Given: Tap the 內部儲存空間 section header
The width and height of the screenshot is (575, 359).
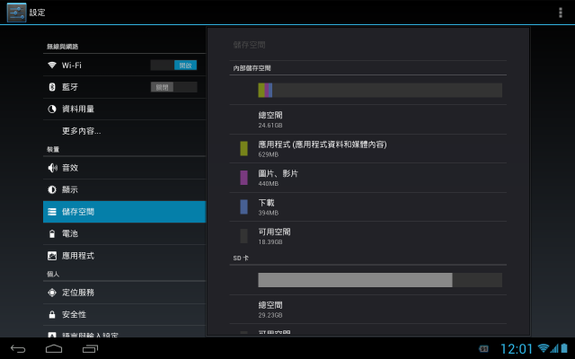Looking at the screenshot, I should (x=252, y=68).
